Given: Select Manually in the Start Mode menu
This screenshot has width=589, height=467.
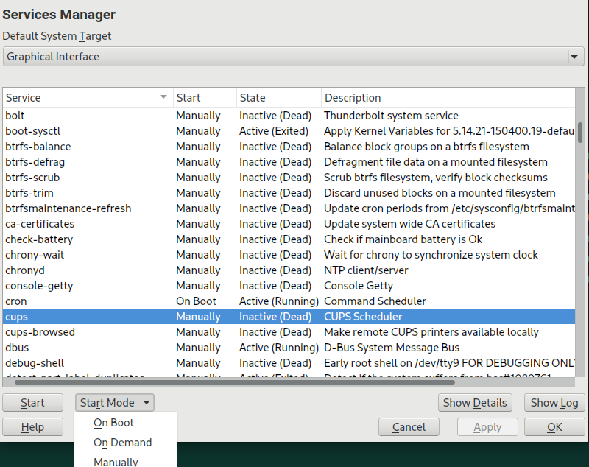Looking at the screenshot, I should coord(116,461).
